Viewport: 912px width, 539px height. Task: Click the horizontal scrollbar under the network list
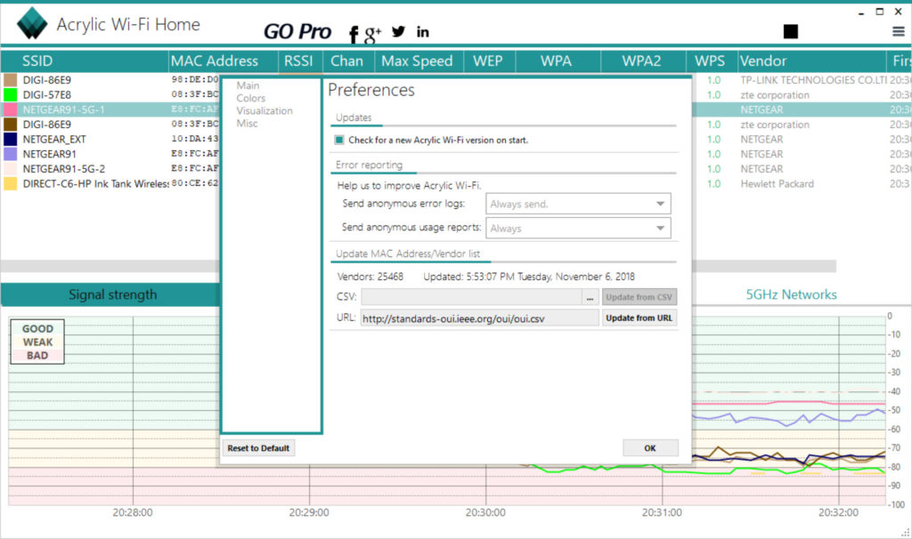pos(419,267)
